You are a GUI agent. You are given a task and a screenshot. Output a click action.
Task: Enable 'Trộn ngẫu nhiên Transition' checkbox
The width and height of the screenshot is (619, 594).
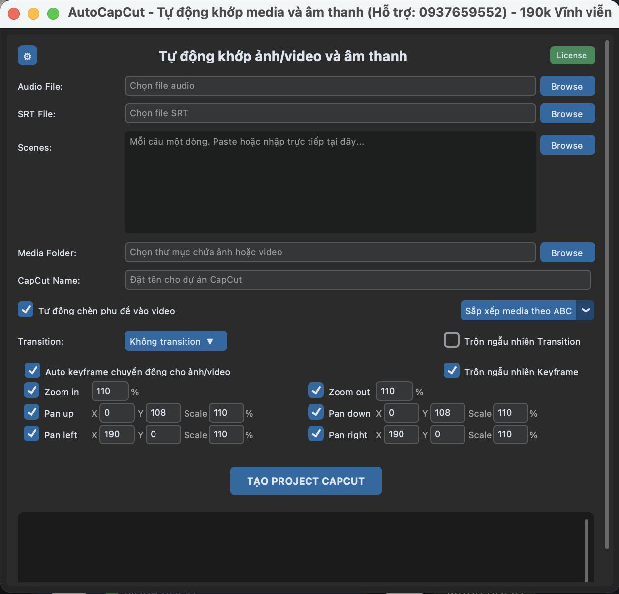tap(451, 340)
